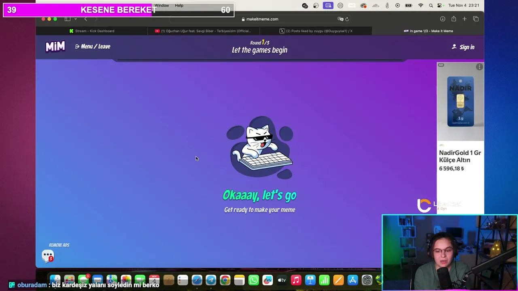Click the makeitmeme.com address bar

(x=259, y=19)
